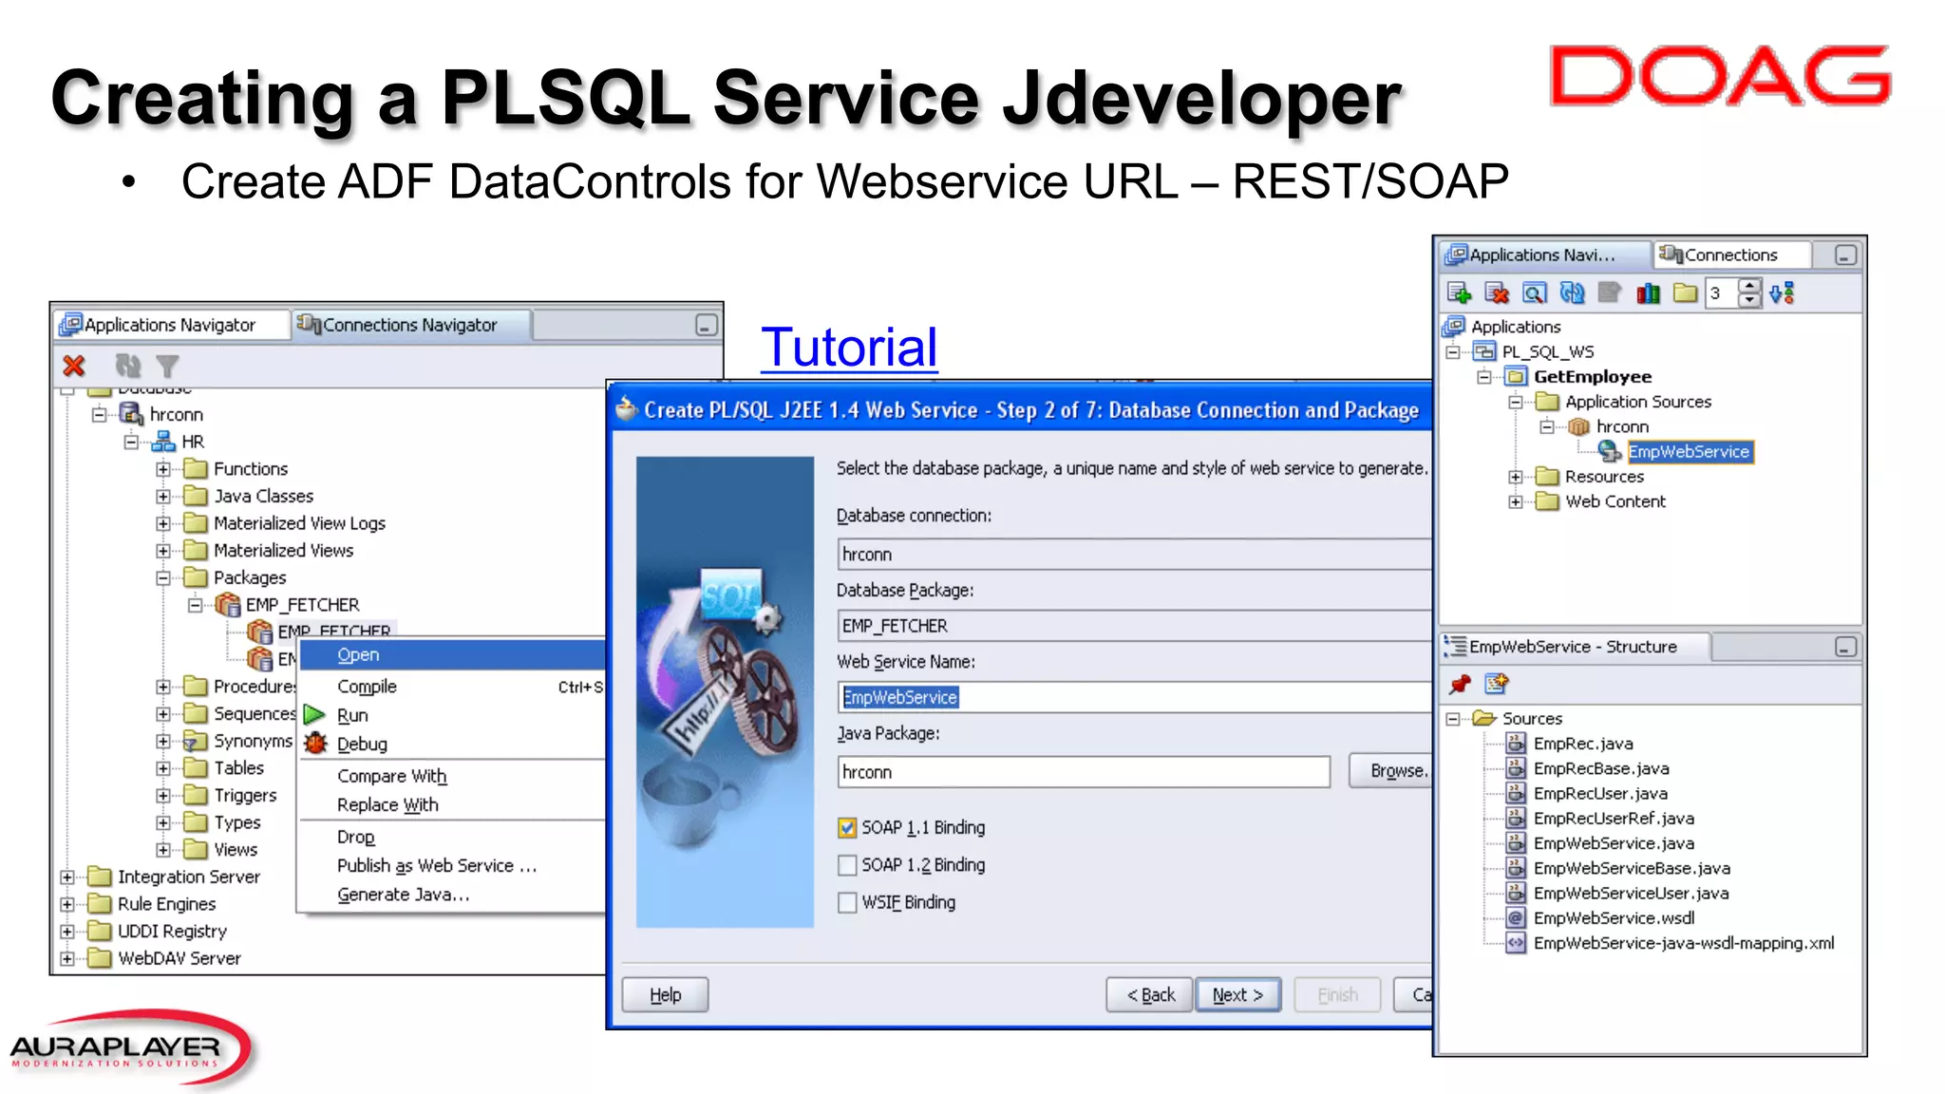The width and height of the screenshot is (1945, 1094).
Task: Uncheck the SOAP 1.1 Binding checkbox
Action: 847,828
